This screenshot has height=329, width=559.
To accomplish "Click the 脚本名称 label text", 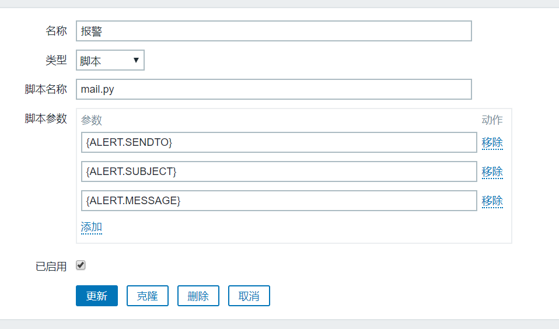I will tap(46, 89).
